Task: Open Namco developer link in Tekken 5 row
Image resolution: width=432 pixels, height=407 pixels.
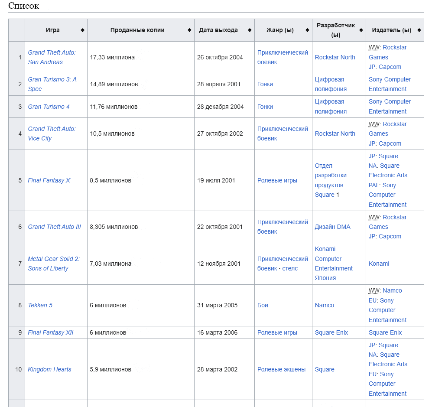Action: (324, 305)
